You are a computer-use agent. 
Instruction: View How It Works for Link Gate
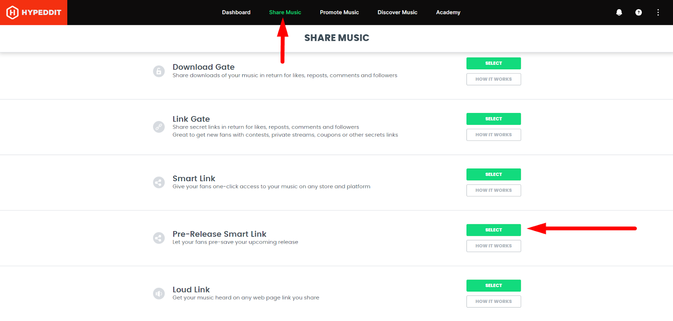coord(493,135)
